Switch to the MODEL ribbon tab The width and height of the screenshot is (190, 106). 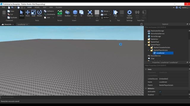(x=37, y=7)
